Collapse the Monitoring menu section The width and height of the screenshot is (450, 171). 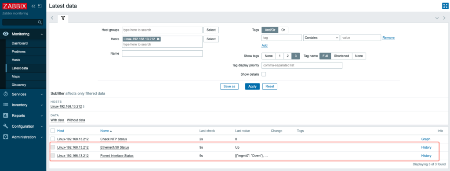[x=42, y=34]
